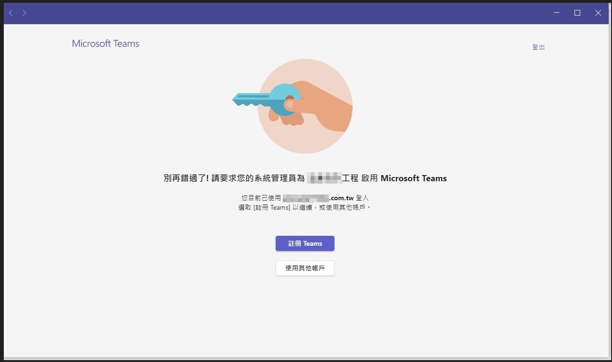Click the 您目前已使用 signed-in account line
The width and height of the screenshot is (612, 362).
point(305,198)
